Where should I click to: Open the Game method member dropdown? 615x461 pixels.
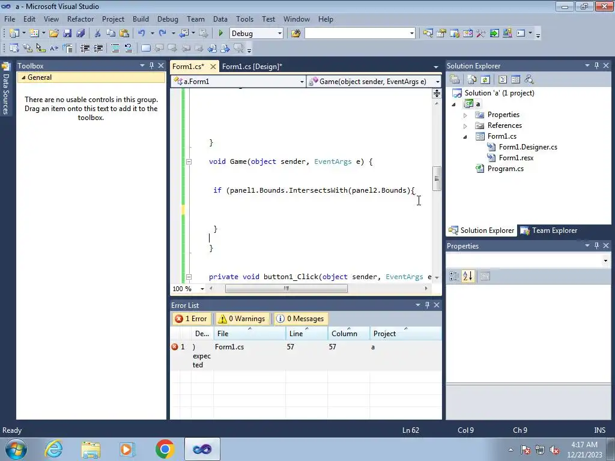pos(437,82)
